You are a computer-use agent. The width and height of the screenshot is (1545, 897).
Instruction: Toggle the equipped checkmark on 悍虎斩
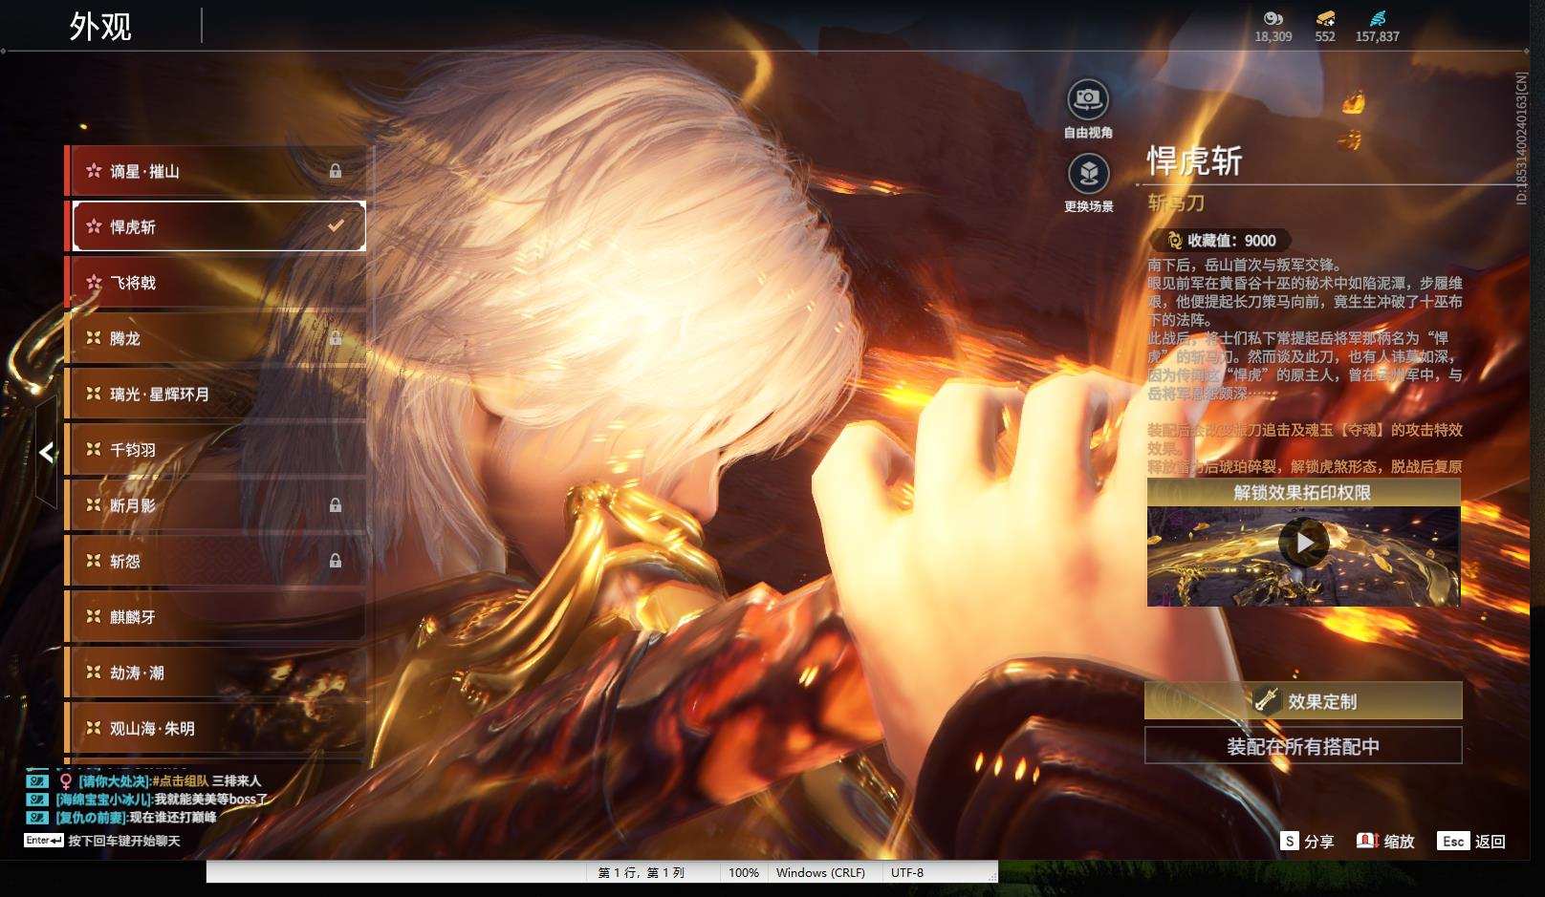[336, 226]
